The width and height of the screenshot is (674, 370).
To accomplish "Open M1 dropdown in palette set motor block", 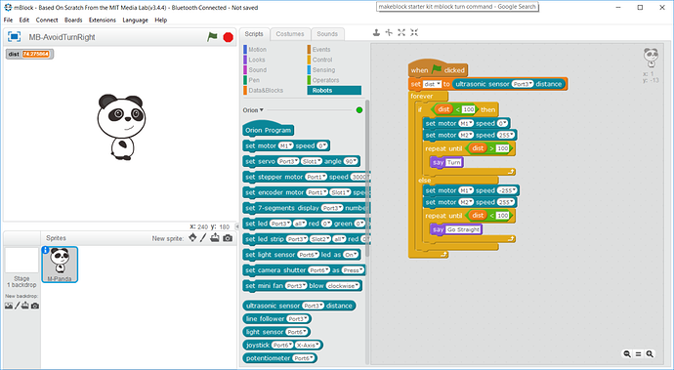I will tap(286, 146).
